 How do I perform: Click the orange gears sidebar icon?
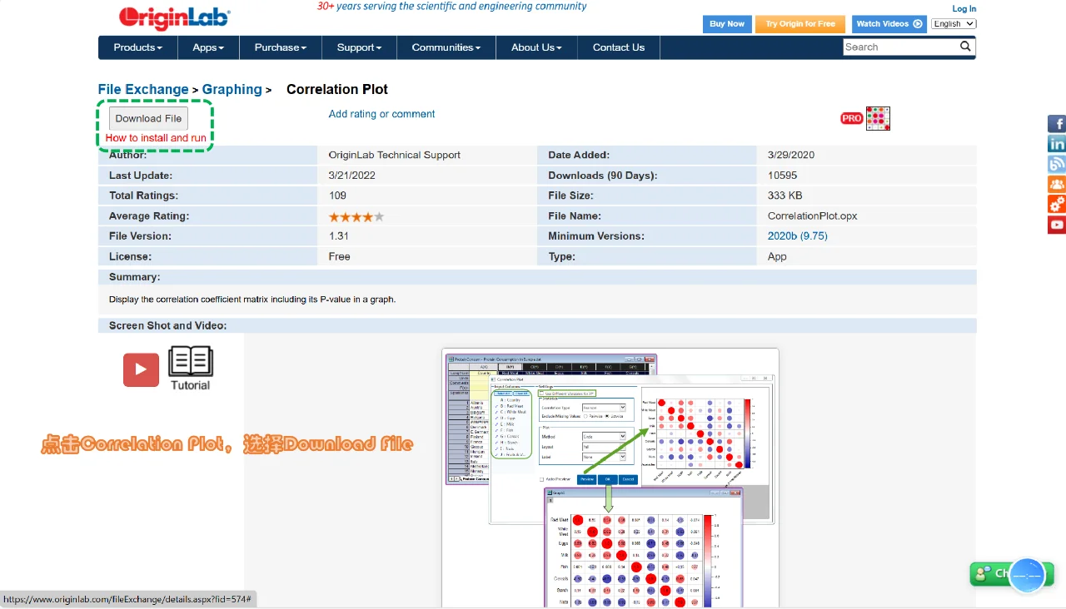pyautogui.click(x=1057, y=204)
